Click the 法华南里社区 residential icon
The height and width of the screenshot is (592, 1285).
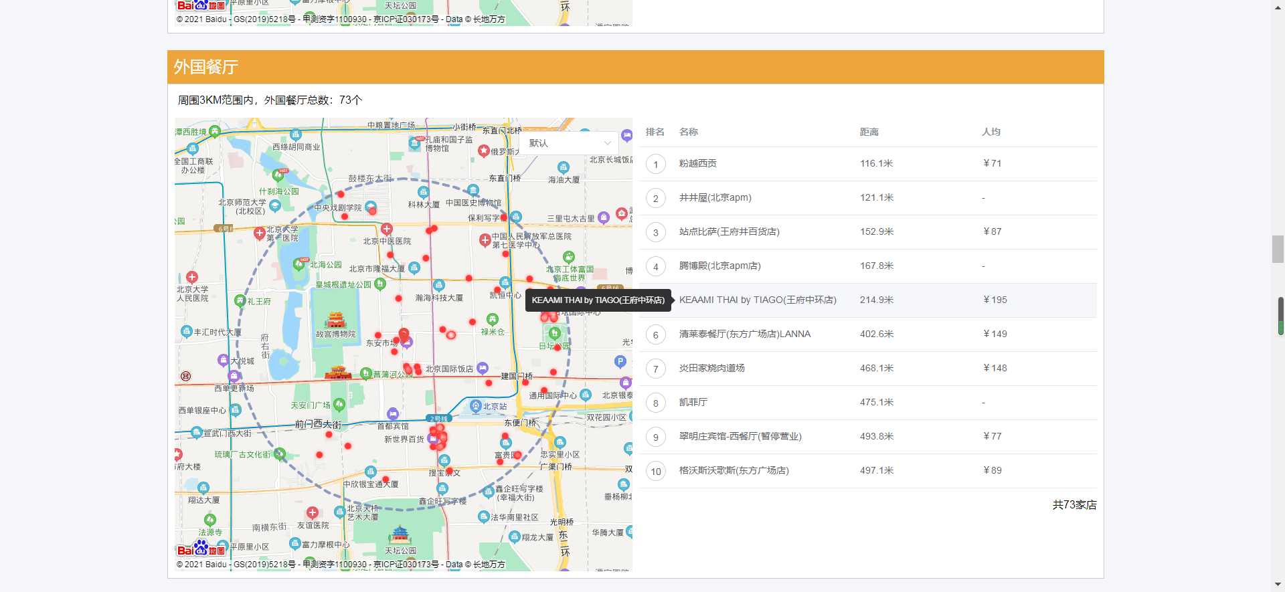coord(484,516)
